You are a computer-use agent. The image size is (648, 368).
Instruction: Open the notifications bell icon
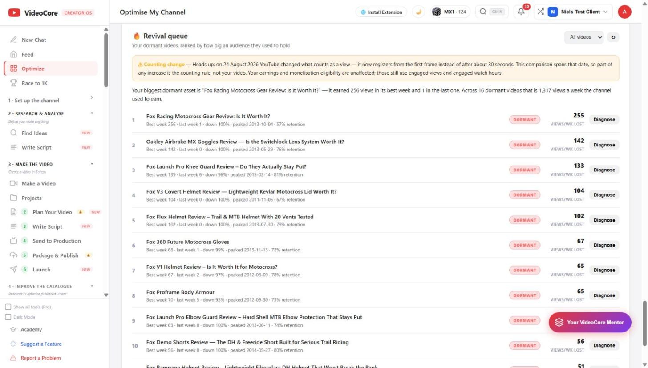pyautogui.click(x=521, y=12)
